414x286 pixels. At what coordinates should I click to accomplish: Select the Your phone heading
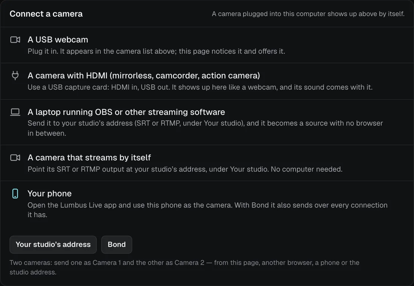pos(50,194)
